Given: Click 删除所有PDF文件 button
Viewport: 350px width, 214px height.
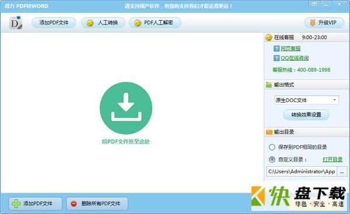Looking at the screenshot, I should pyautogui.click(x=97, y=204).
